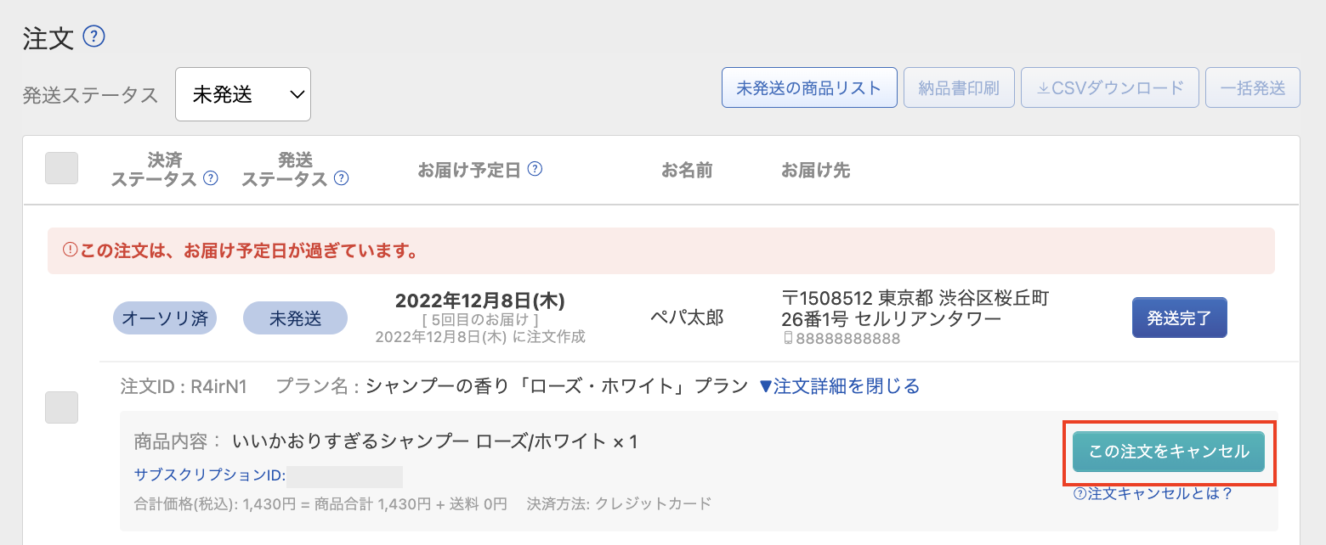Viewport: 1326px width, 545px height.
Task: Open help icon next to 発送ステータス column
Action: click(341, 178)
